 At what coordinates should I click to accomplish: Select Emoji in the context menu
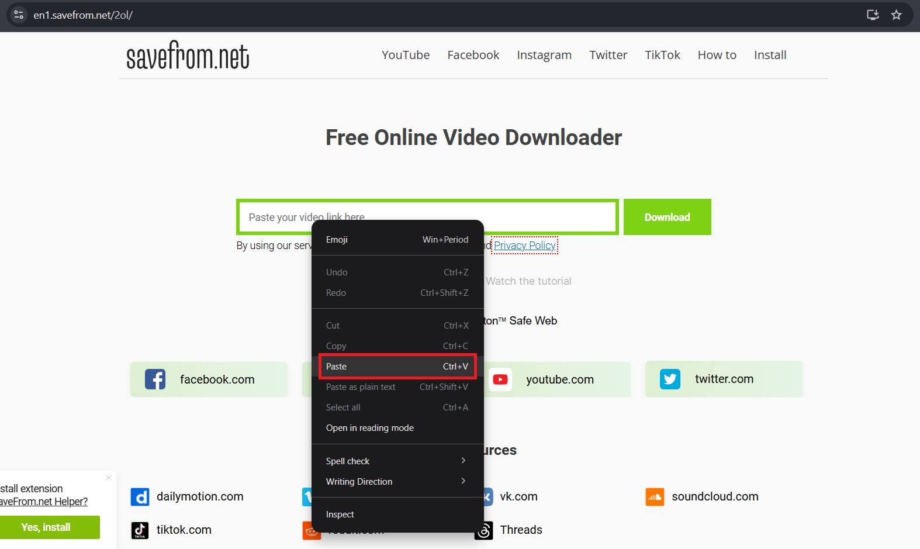pyautogui.click(x=397, y=240)
